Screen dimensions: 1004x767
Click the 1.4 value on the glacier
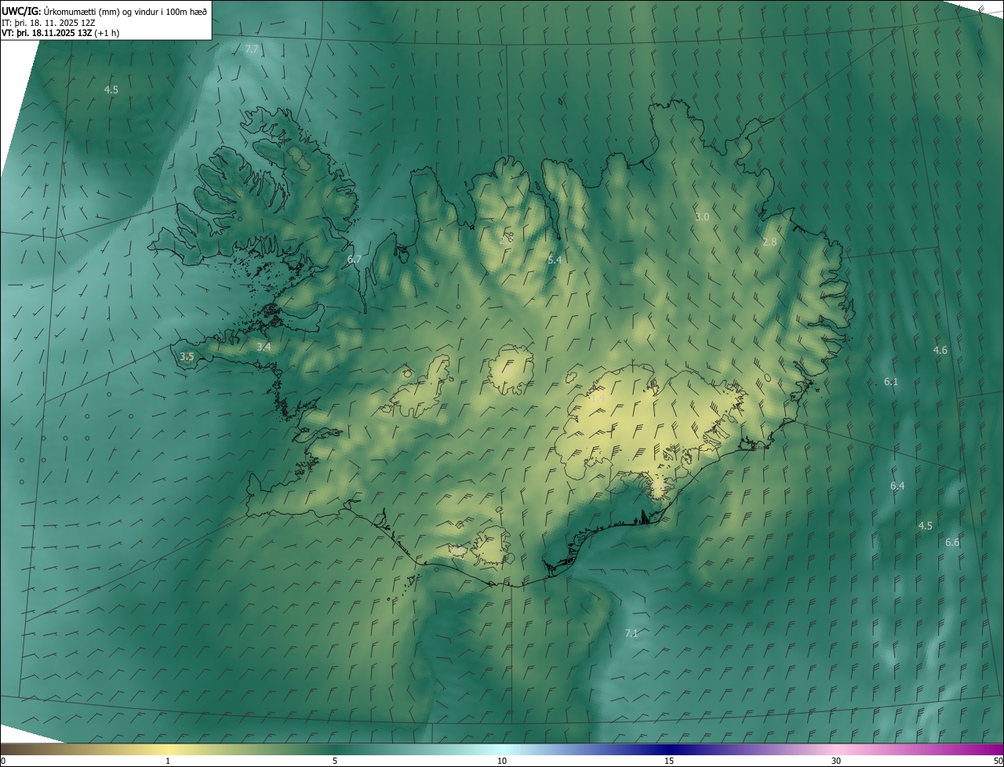(x=598, y=398)
